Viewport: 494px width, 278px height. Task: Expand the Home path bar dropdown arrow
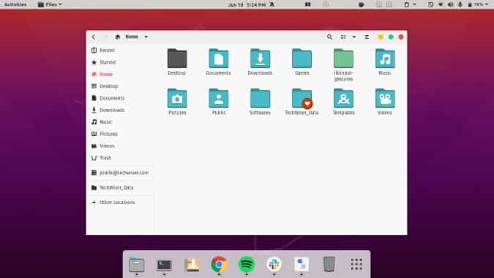146,37
